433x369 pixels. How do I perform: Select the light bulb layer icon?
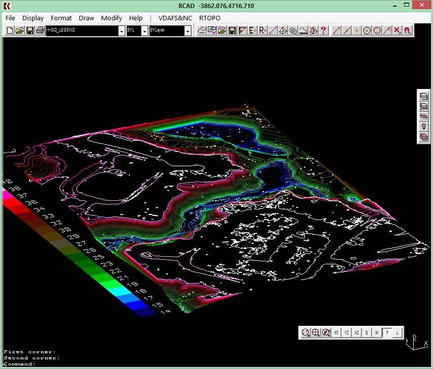[423, 126]
